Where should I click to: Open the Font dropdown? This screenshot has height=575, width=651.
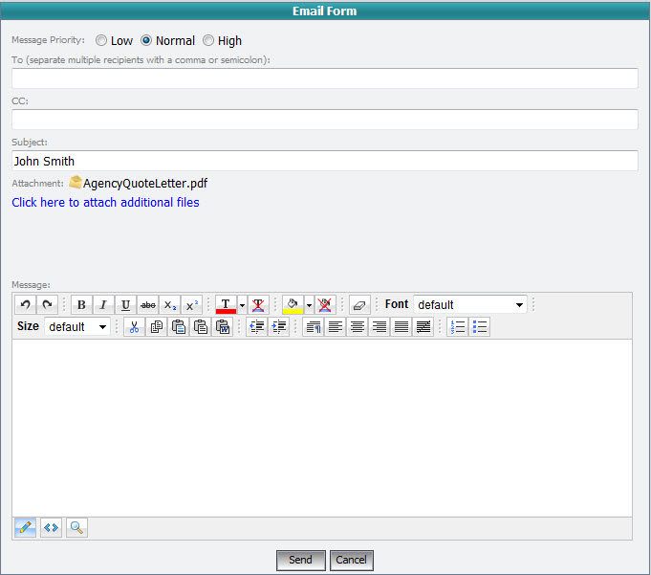pyautogui.click(x=470, y=304)
